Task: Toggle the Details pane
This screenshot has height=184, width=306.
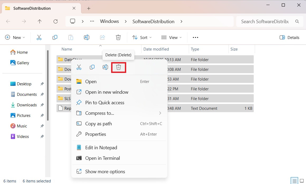Action: 289,37
